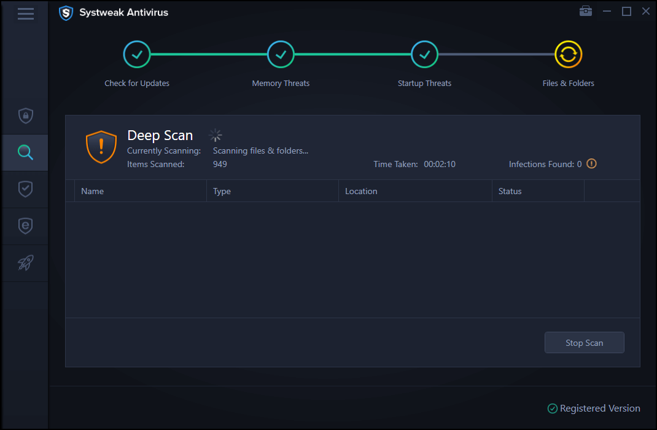
Task: Select the Scan magnifier tool in sidebar
Action: 25,152
